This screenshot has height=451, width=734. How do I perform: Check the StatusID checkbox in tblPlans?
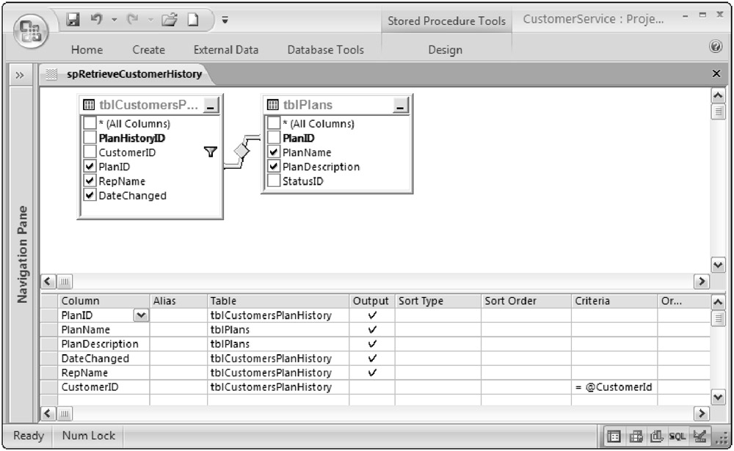click(x=274, y=181)
